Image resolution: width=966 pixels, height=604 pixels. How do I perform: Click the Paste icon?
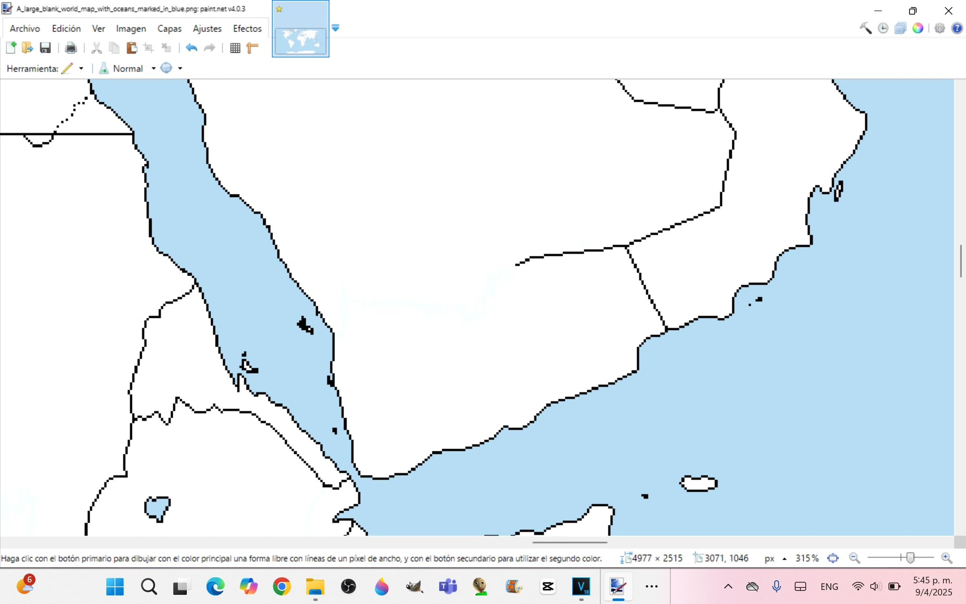pyautogui.click(x=131, y=48)
